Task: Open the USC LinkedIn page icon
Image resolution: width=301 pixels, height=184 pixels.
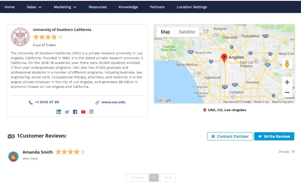Action: (59, 112)
